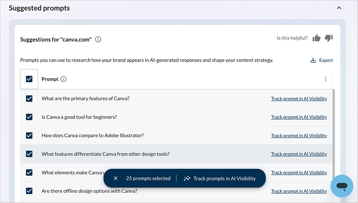Viewport: 358px width, 203px height.
Task: Select text "Is Canva a good tool for beginners?"
Action: coord(79,117)
